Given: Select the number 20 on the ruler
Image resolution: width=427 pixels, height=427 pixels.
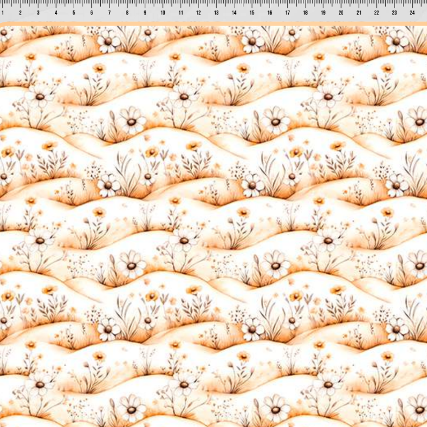Looking at the screenshot, I should click(341, 12).
